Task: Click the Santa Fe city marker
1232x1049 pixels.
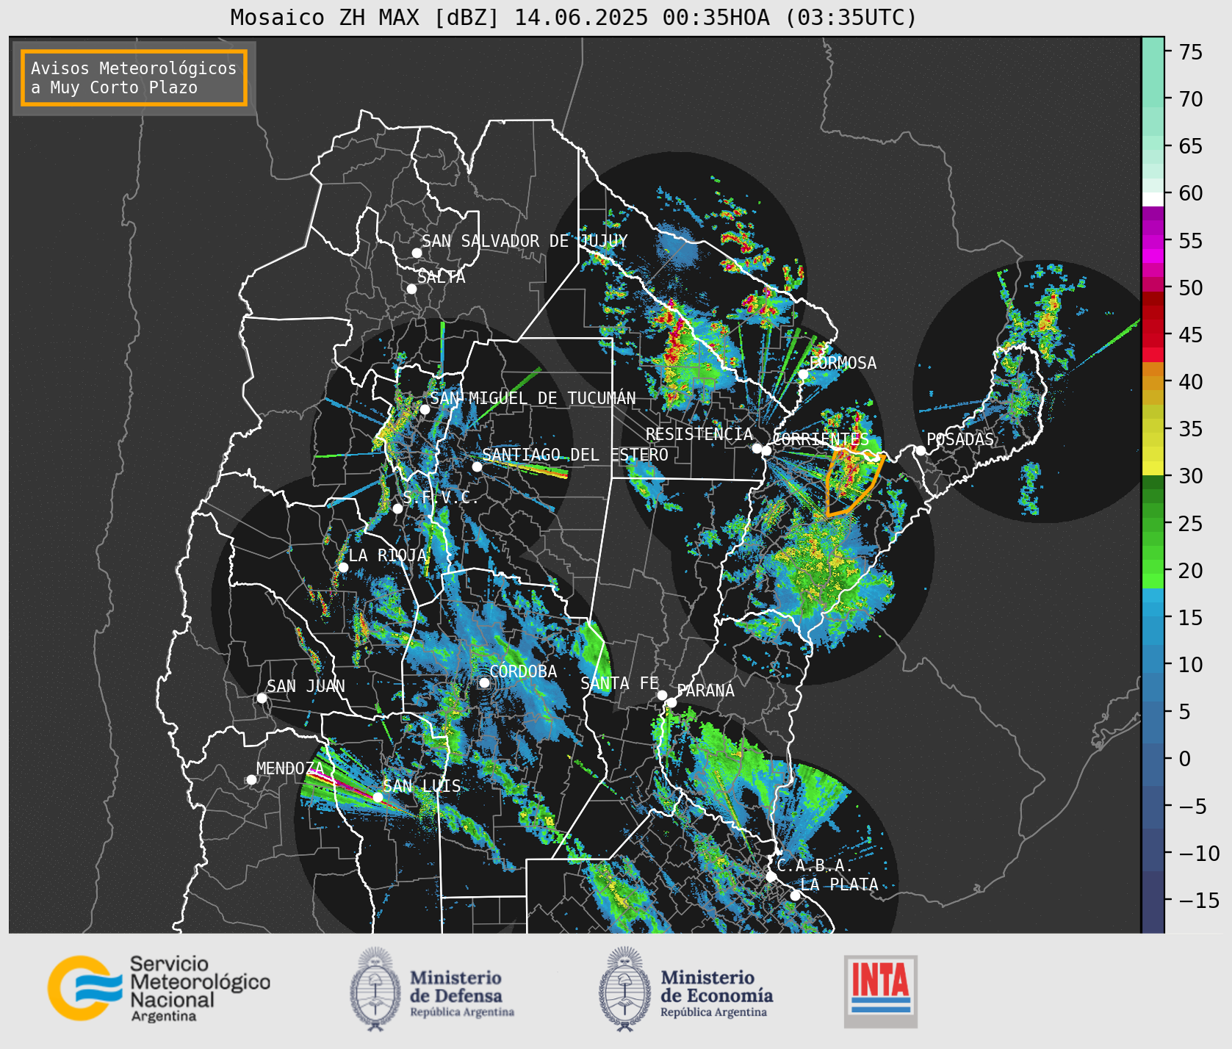Action: [661, 695]
